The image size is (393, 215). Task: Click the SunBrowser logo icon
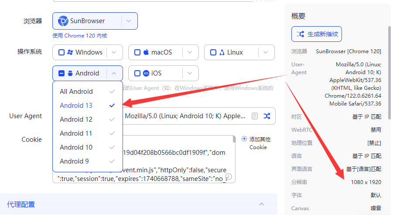(63, 20)
